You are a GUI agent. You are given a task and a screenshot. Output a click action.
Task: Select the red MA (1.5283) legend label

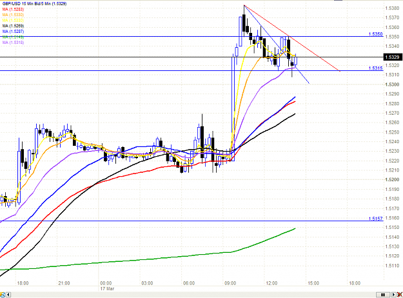[13, 9]
